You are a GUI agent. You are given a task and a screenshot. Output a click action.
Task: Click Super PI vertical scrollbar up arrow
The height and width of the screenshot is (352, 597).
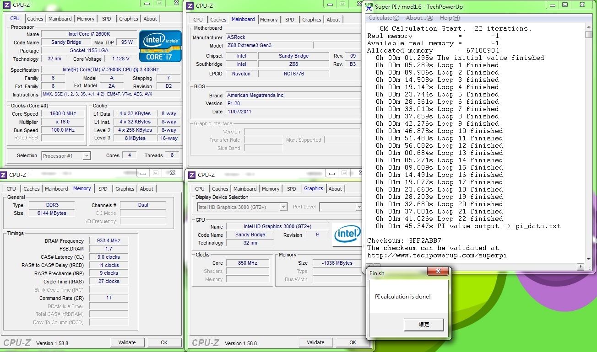589,27
